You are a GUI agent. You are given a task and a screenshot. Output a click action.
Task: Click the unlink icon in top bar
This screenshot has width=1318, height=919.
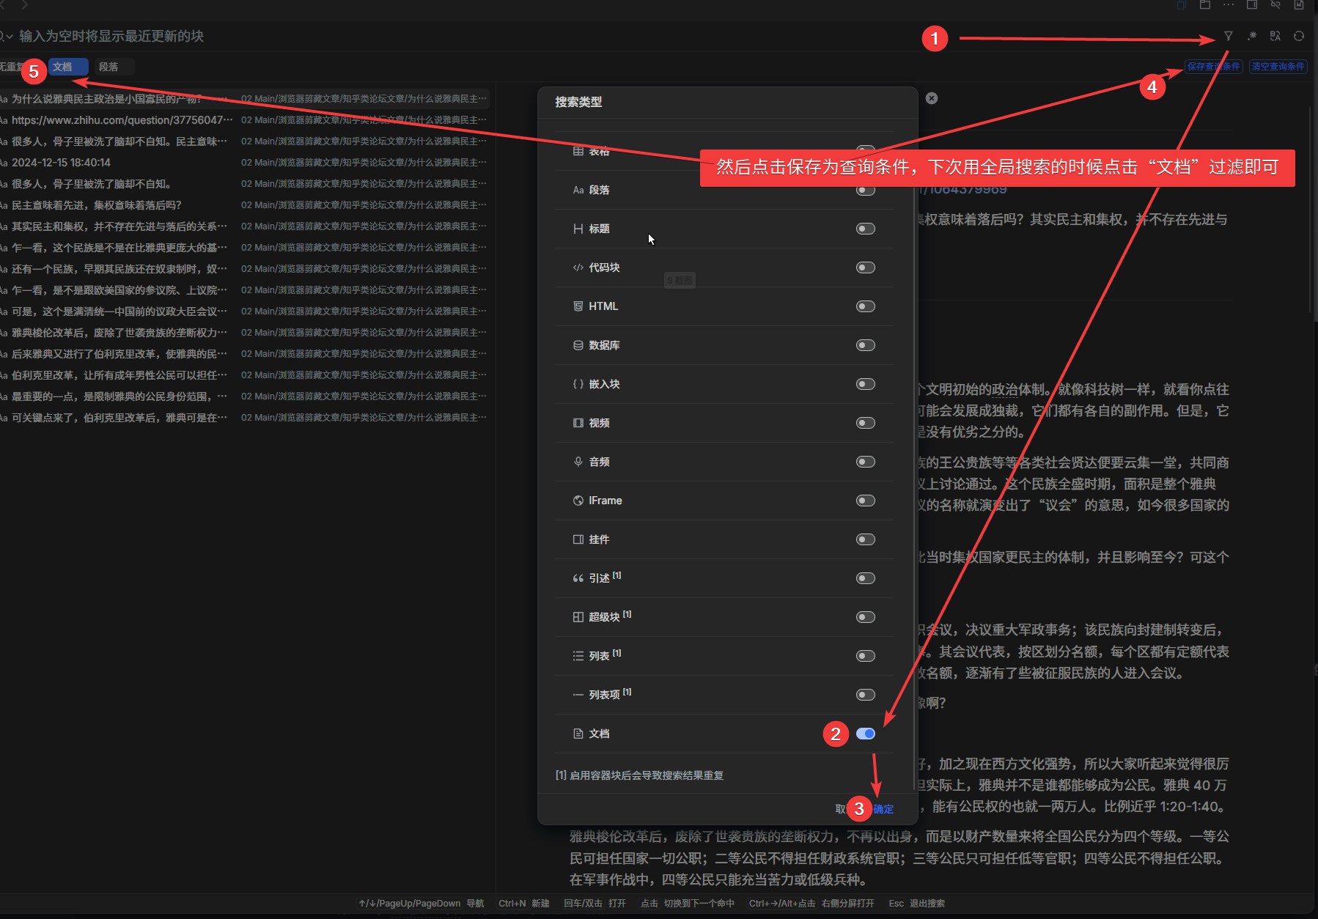tap(1275, 5)
